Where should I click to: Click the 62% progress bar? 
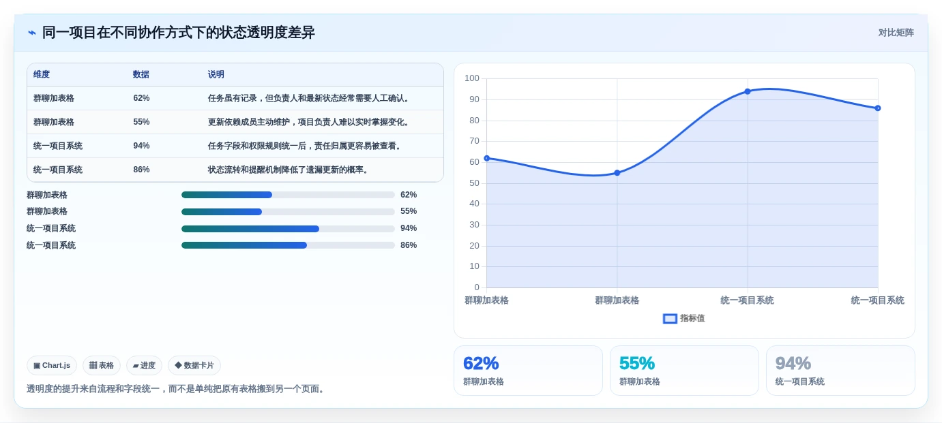click(288, 195)
